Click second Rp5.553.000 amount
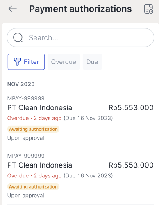 (x=131, y=165)
